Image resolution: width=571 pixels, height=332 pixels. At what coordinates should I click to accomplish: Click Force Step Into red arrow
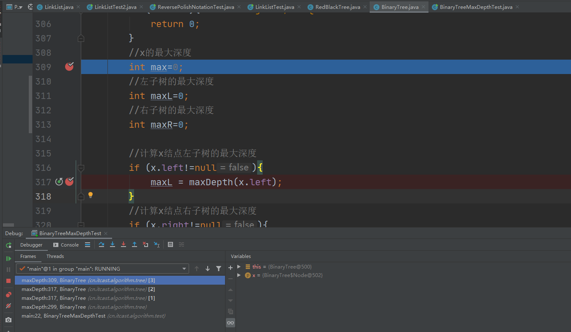tap(124, 244)
